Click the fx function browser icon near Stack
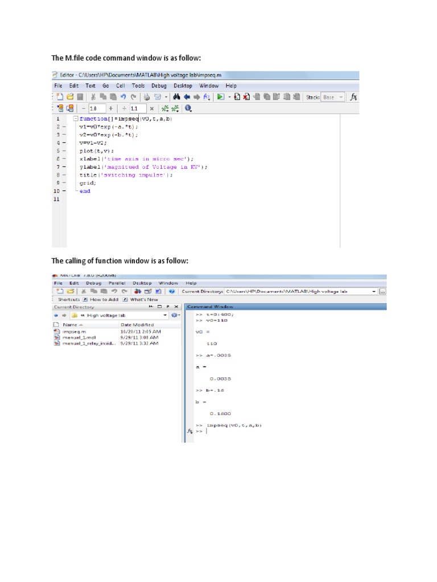The image size is (437, 582). [353, 97]
